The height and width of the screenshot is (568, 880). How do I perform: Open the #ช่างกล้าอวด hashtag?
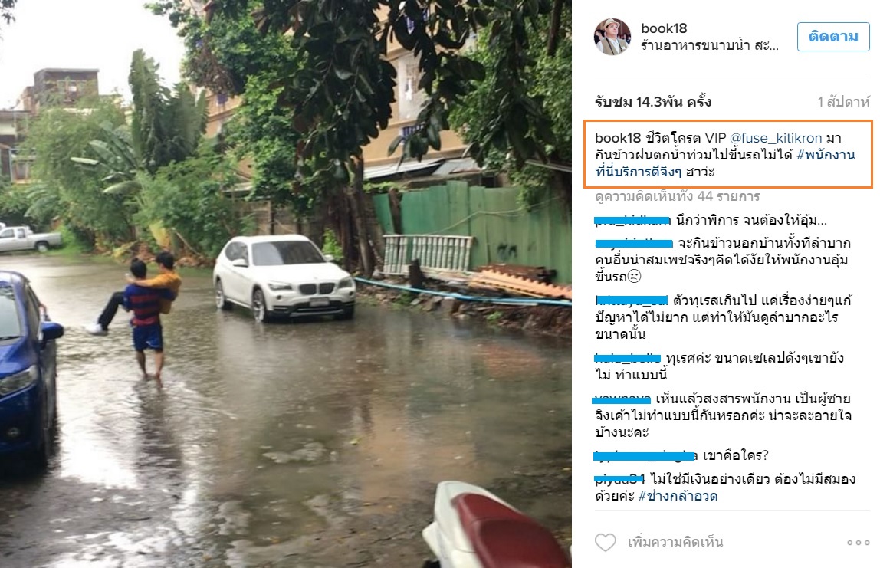coord(678,496)
